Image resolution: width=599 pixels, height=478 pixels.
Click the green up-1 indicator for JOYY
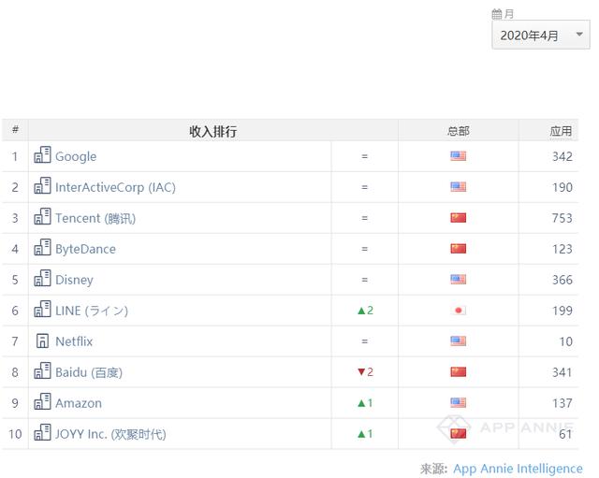pyautogui.click(x=365, y=434)
